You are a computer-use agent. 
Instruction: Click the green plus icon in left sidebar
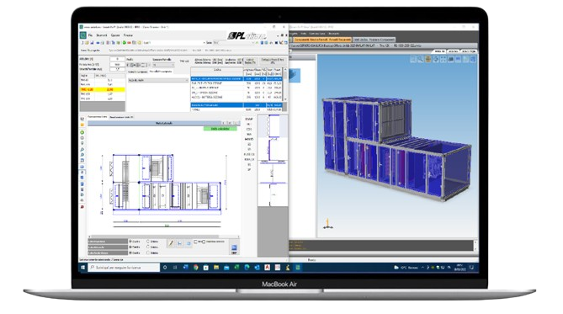pyautogui.click(x=82, y=132)
